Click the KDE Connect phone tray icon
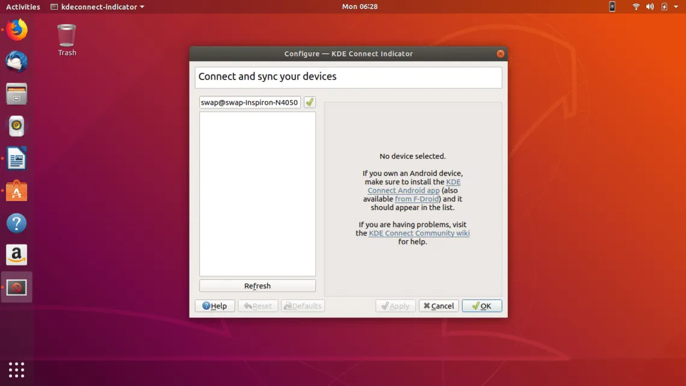This screenshot has width=686, height=386. click(x=612, y=7)
